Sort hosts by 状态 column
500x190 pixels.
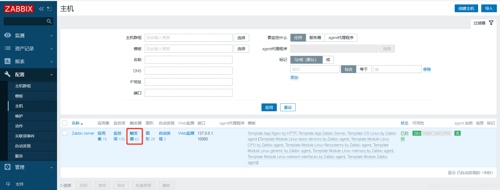[404, 123]
